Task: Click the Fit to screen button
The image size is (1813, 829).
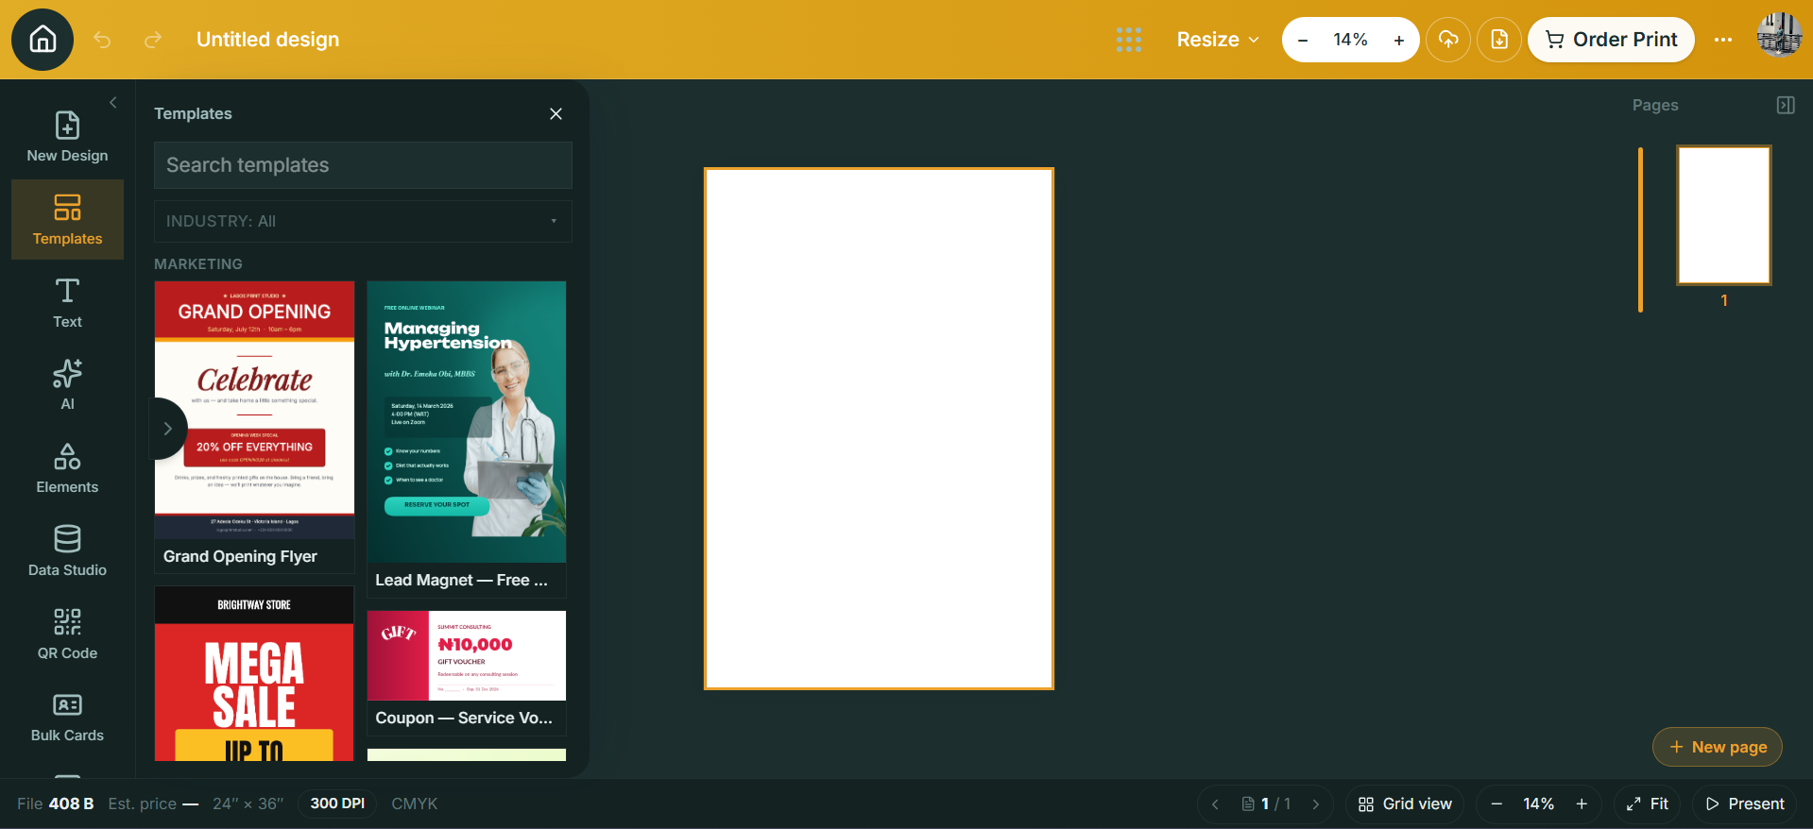Action: [1647, 804]
